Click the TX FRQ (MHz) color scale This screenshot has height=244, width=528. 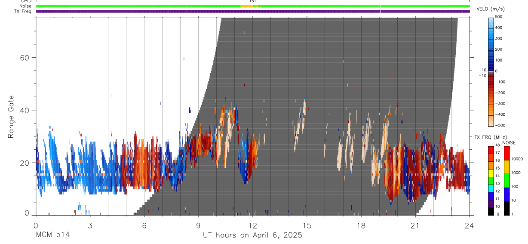[x=491, y=180]
